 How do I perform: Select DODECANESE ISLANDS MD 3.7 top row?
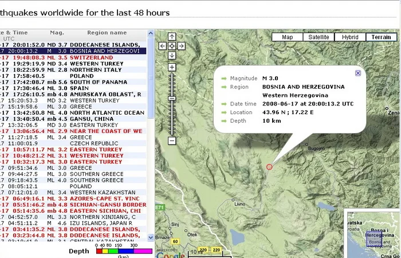click(73, 45)
